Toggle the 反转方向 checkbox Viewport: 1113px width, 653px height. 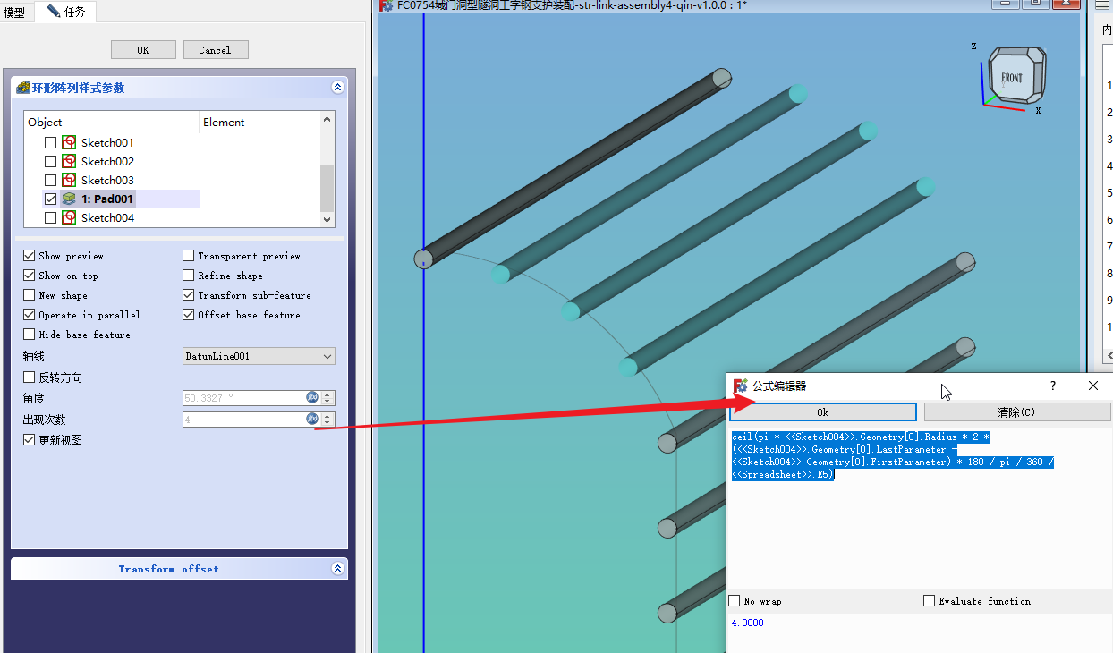pos(30,377)
